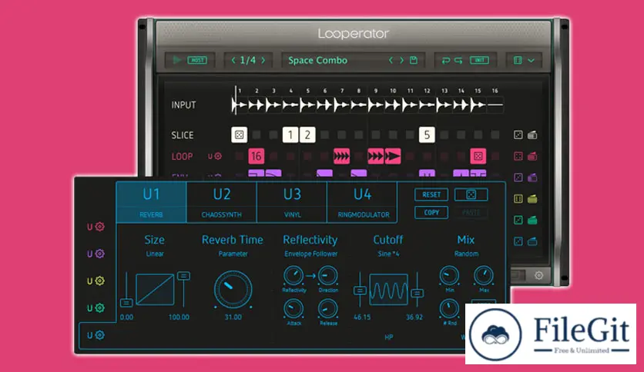The height and width of the screenshot is (372, 644).
Task: Randomize row with green dice icon
Action: [x=518, y=220]
